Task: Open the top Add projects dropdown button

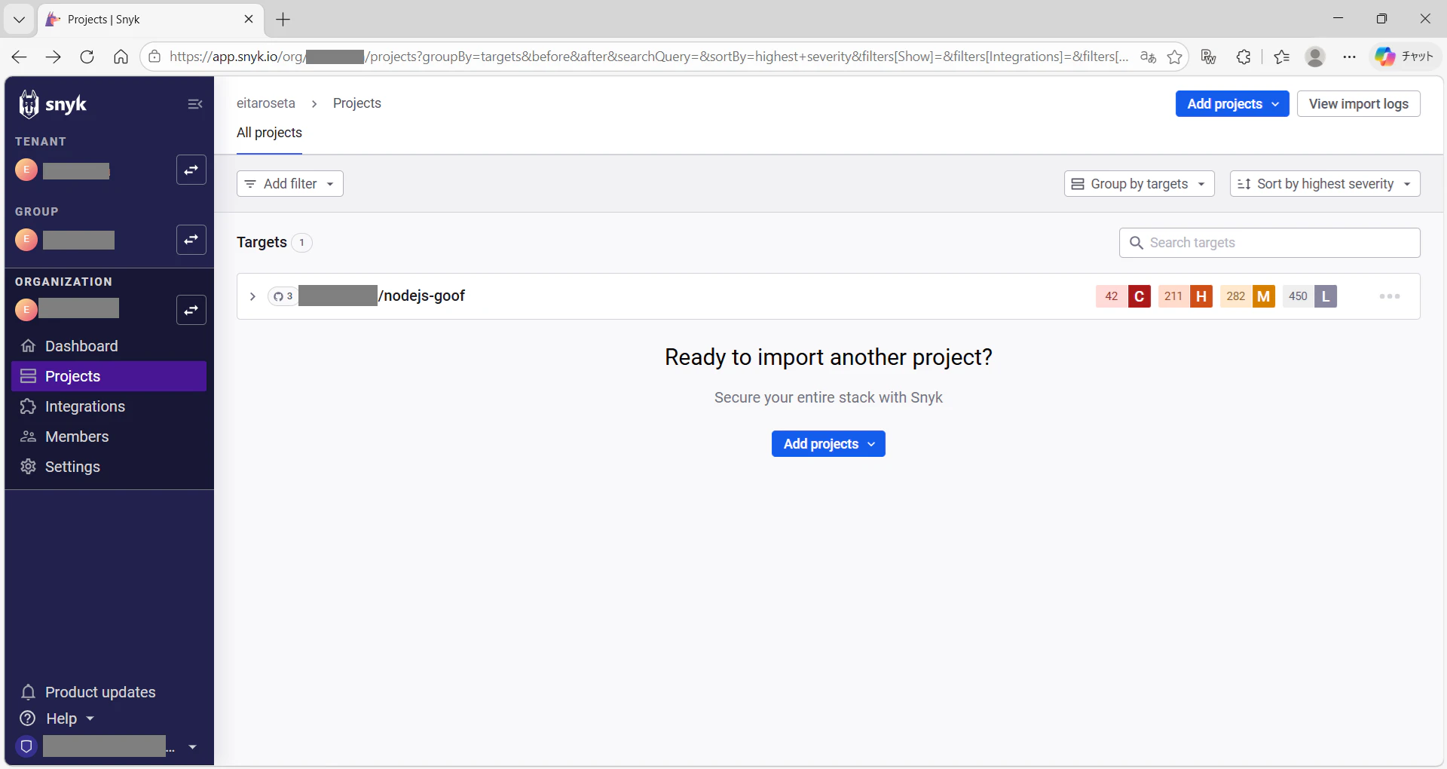Action: coord(1232,104)
